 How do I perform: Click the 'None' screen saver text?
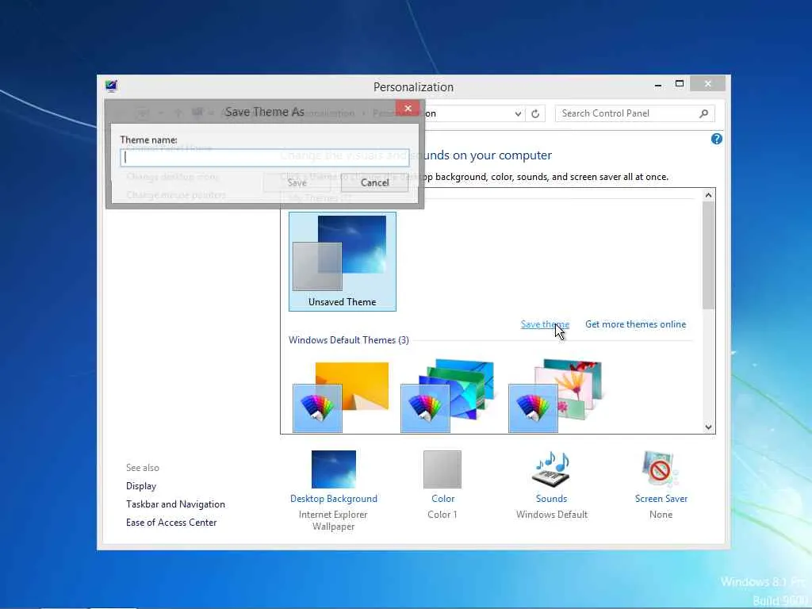pos(661,514)
